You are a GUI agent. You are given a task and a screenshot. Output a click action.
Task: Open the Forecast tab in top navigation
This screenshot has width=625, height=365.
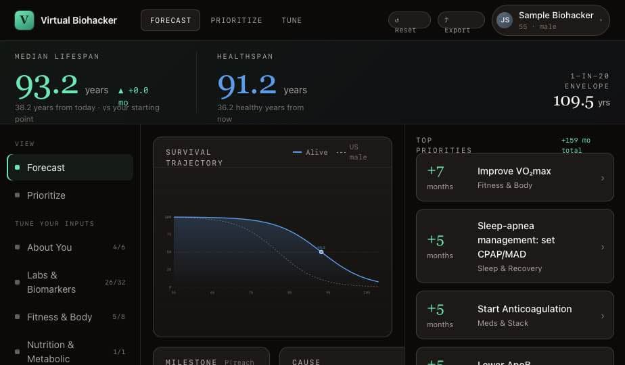click(170, 20)
